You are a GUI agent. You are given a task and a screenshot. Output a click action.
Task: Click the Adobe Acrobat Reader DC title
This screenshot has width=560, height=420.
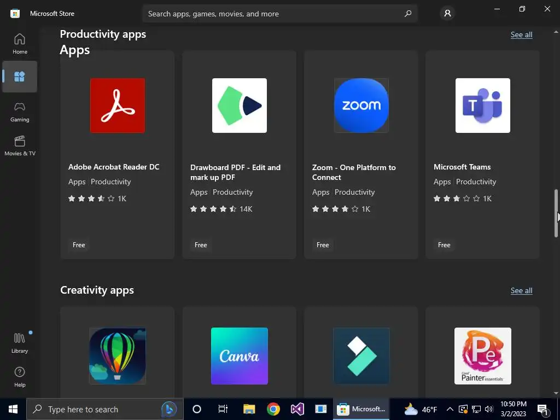click(114, 167)
